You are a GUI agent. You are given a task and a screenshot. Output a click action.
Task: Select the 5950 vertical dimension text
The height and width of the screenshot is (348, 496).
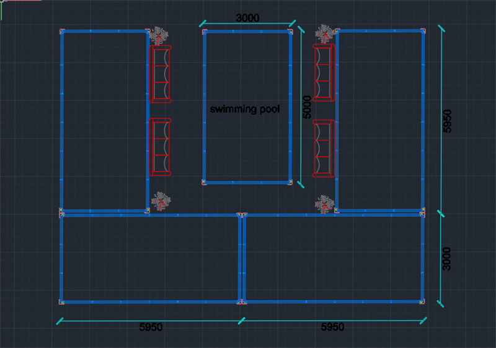point(447,121)
